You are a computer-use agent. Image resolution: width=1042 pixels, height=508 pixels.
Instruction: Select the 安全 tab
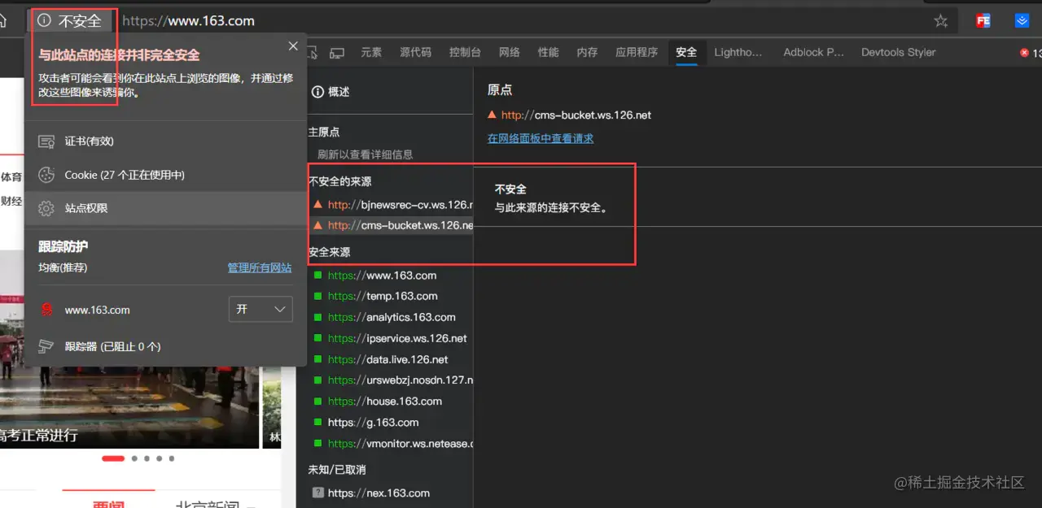[x=686, y=52]
